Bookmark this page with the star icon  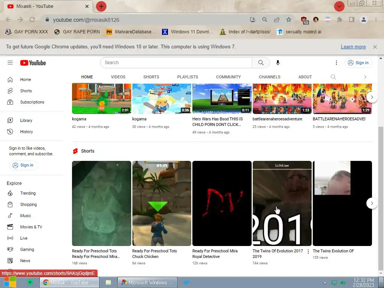(289, 20)
